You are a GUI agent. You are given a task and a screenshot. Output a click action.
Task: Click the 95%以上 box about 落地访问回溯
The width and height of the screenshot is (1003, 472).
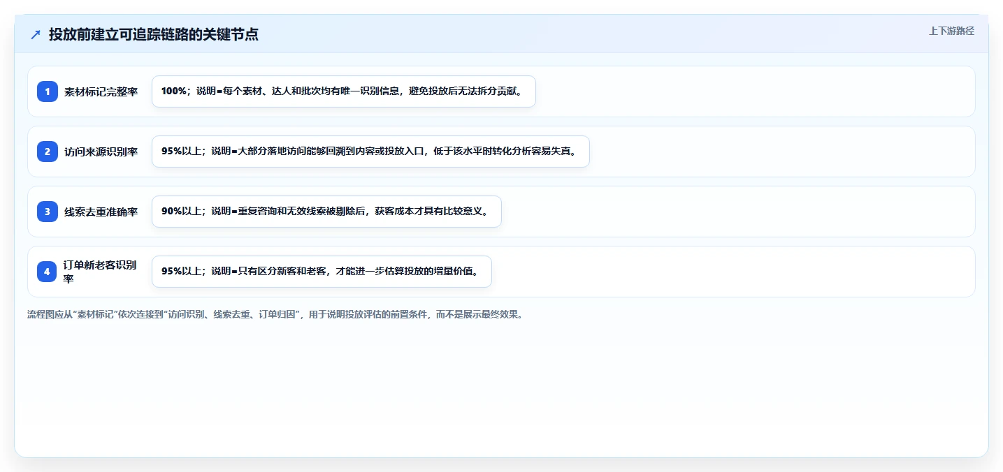(x=370, y=152)
